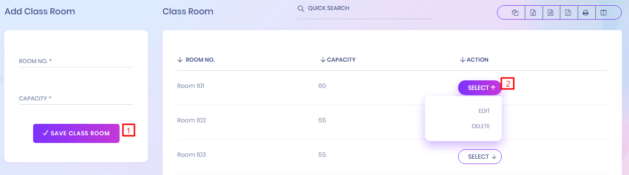
Task: Click the quick search magnifier icon
Action: click(x=301, y=9)
